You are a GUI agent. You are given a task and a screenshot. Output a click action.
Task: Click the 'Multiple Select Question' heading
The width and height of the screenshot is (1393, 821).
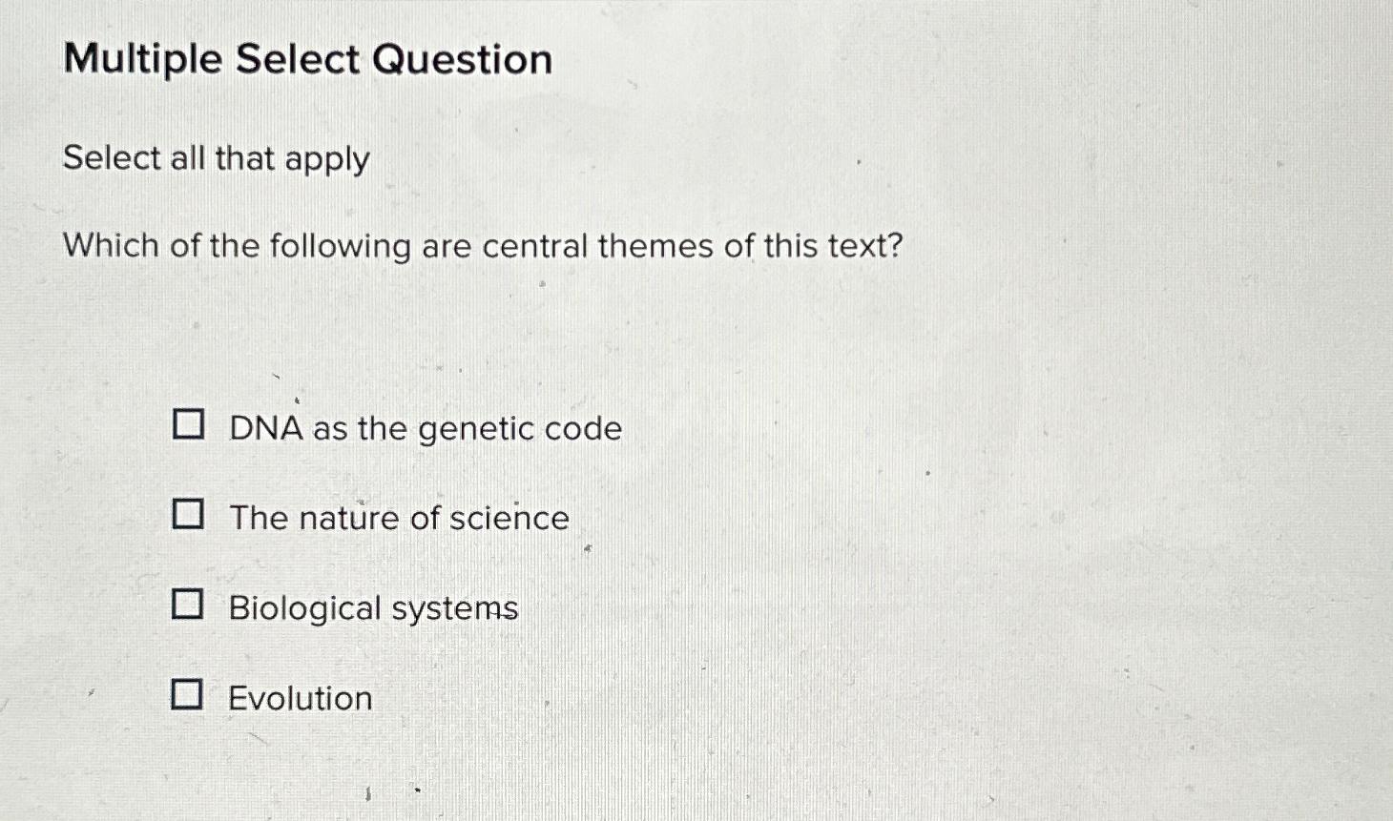pos(307,60)
